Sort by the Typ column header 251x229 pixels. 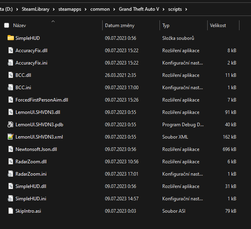166,25
